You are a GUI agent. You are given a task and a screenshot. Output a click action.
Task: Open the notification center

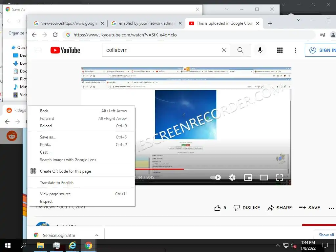(325, 245)
